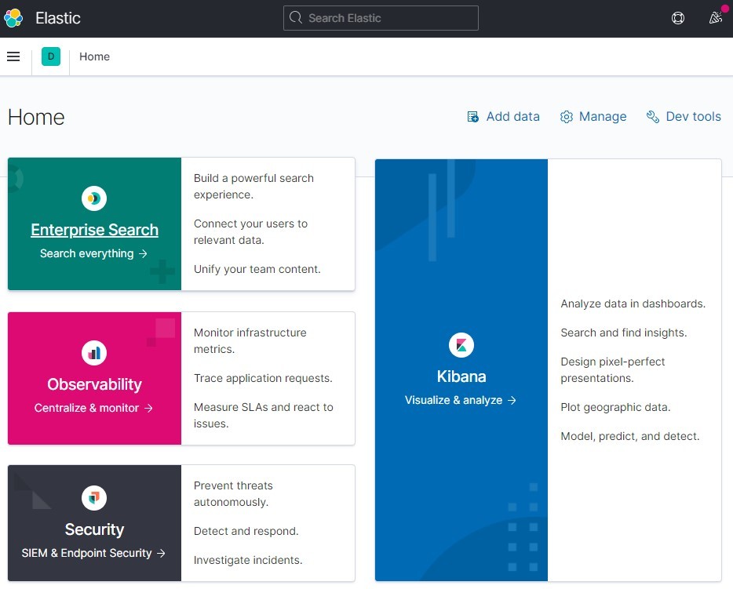Click the Manage gear icon
Screen dimensions: 733x589
(566, 116)
